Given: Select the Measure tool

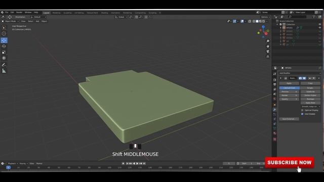Looking at the screenshot, I should click(4, 71).
